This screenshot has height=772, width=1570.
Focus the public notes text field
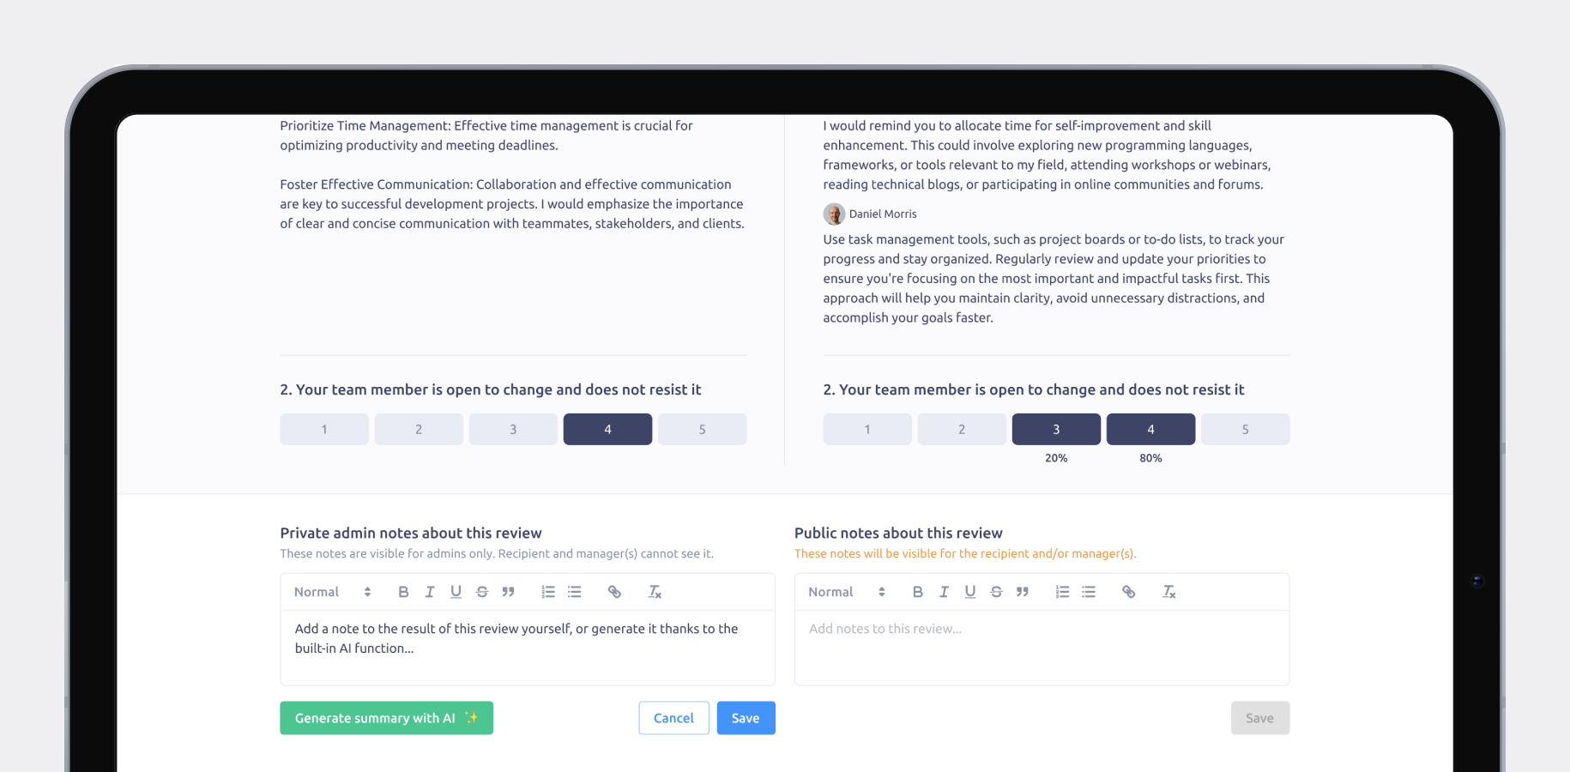[1042, 648]
